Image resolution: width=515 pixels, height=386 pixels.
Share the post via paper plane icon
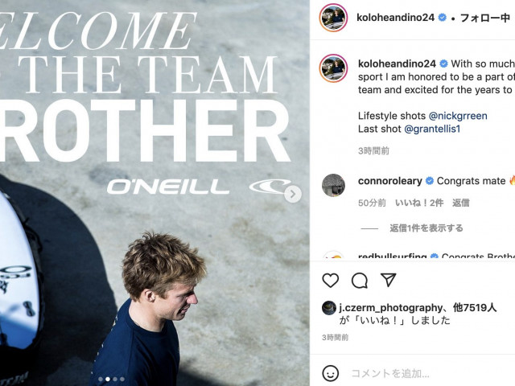[388, 280]
